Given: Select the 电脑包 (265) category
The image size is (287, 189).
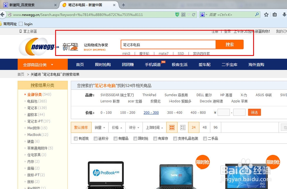Looking at the screenshot, I should (37, 101).
